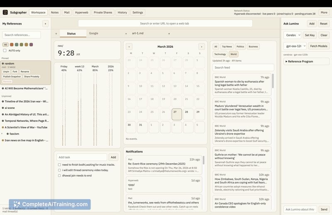Viewport: 332px width, 215px height.
Task: Select the orange color filter swatch
Action: (x=12, y=45)
